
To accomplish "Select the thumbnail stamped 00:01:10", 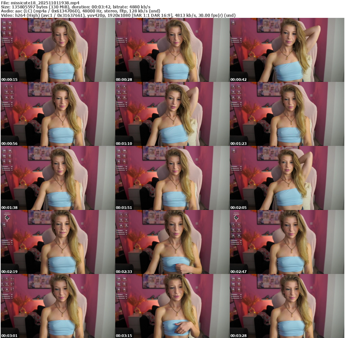I will click(172, 114).
